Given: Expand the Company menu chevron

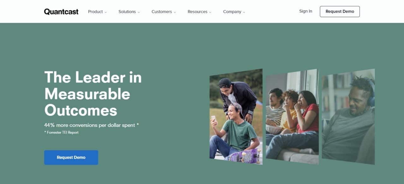Looking at the screenshot, I should click(244, 12).
